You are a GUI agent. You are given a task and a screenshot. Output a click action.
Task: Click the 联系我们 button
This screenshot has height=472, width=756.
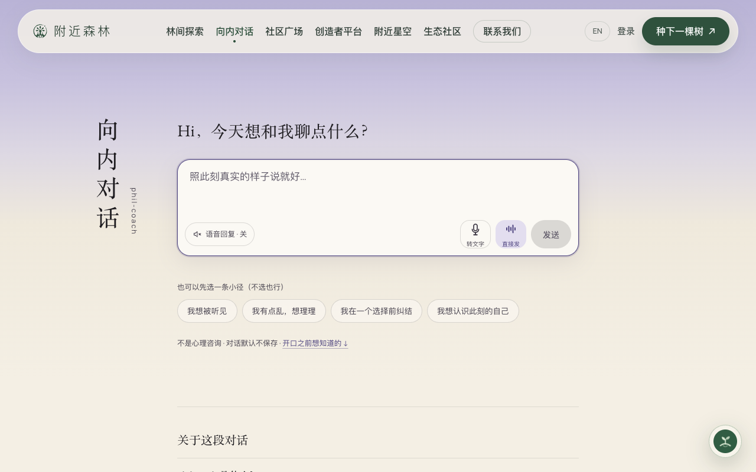pos(502,31)
